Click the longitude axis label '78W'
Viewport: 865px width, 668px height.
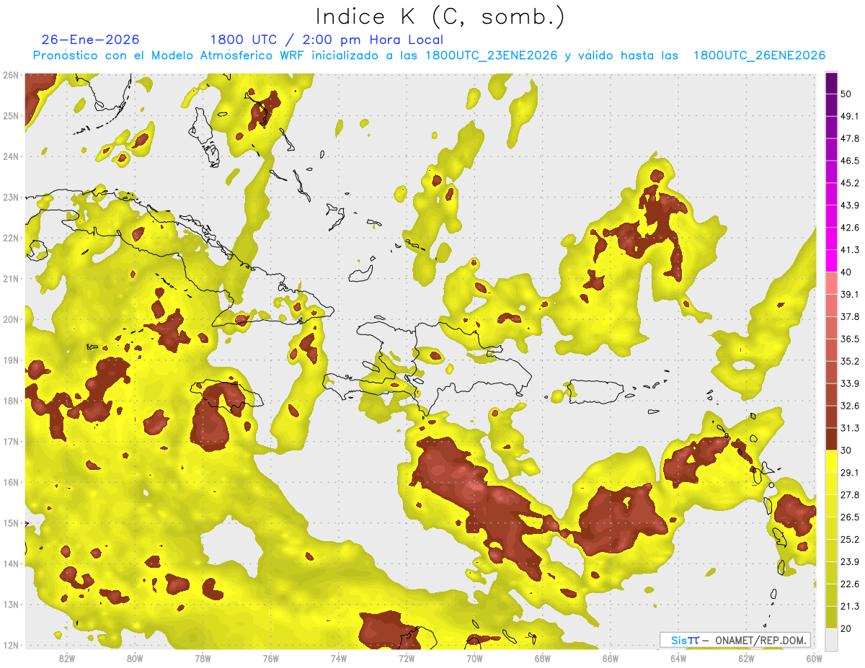coord(203,659)
